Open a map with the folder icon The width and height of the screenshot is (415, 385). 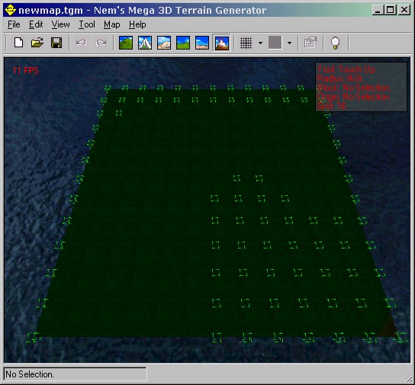[37, 43]
